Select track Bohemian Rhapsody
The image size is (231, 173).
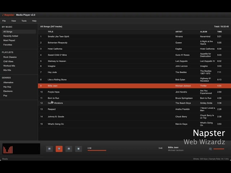[57, 43]
